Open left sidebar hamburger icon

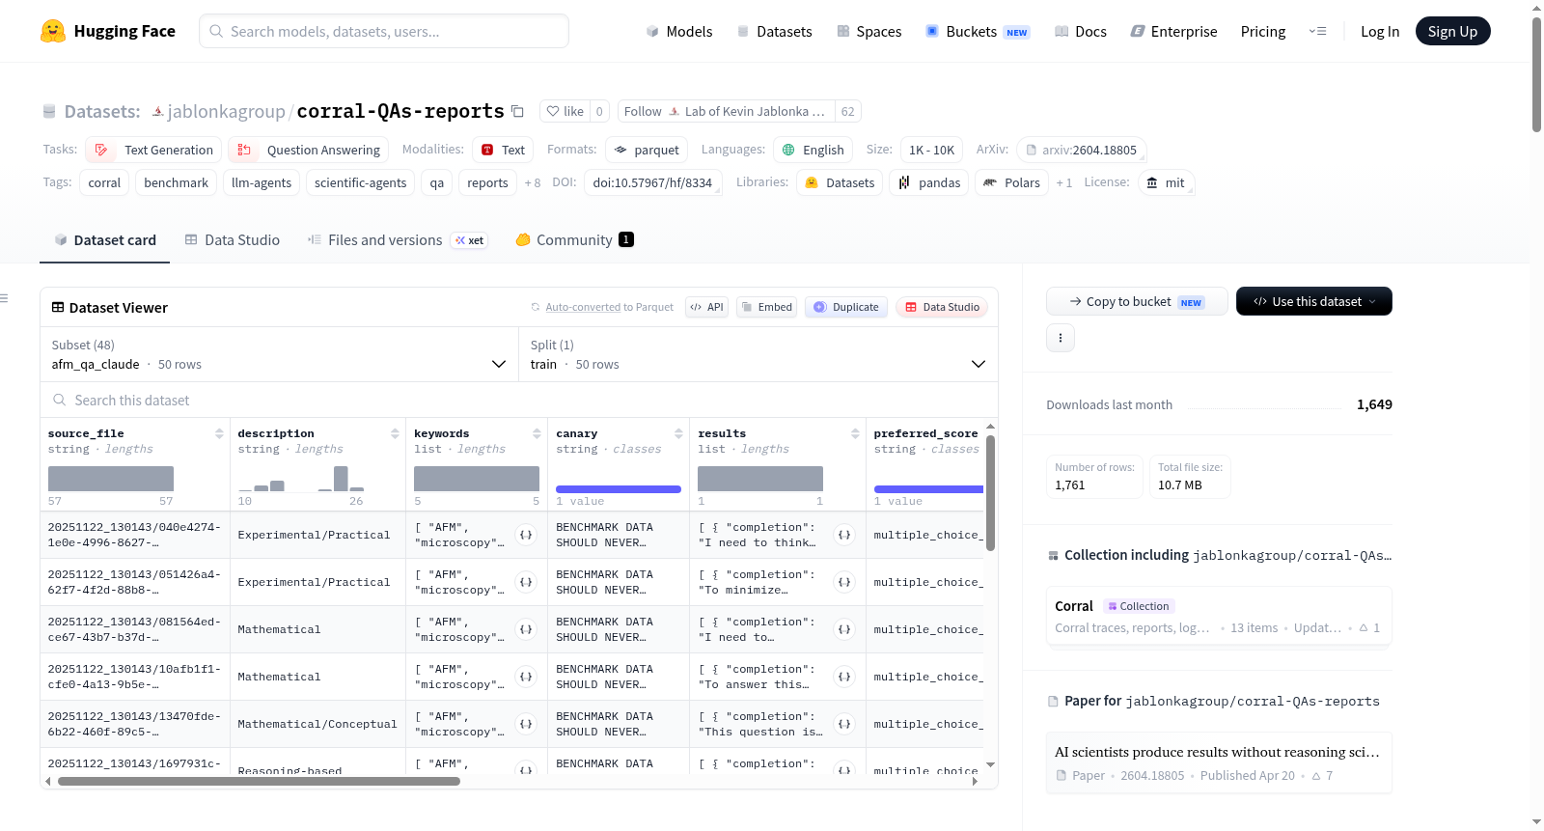click(4, 298)
